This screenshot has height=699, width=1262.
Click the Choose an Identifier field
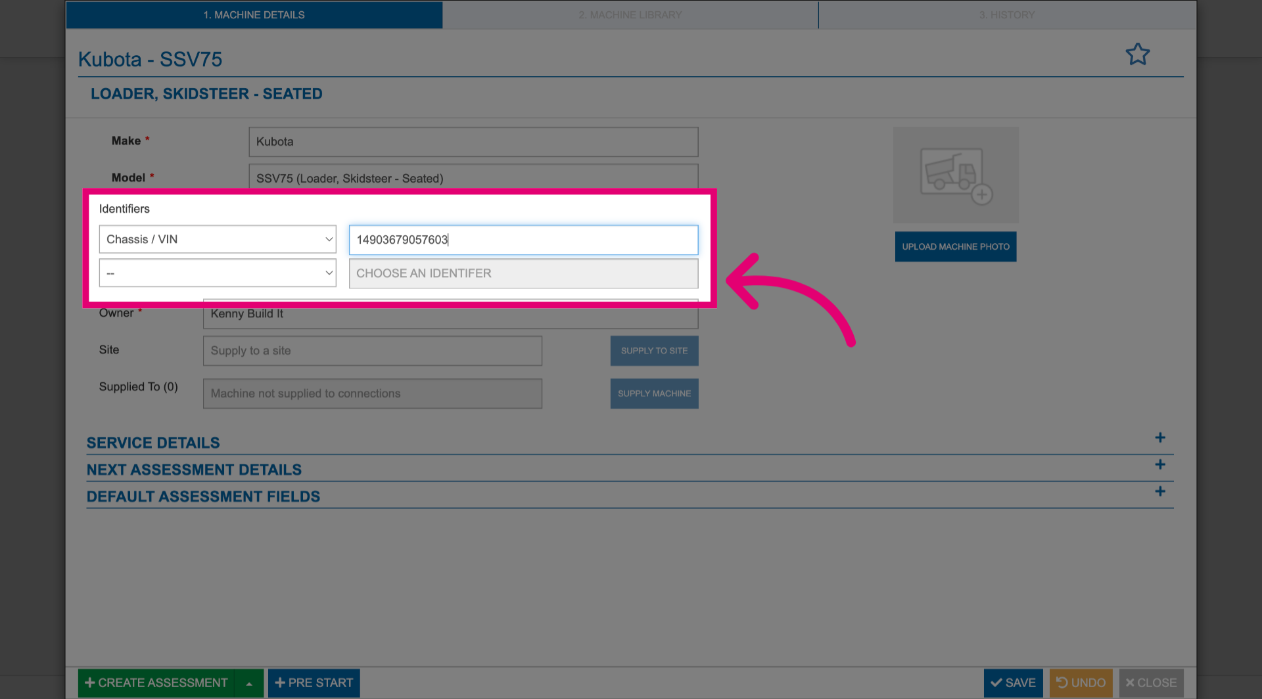coord(524,273)
